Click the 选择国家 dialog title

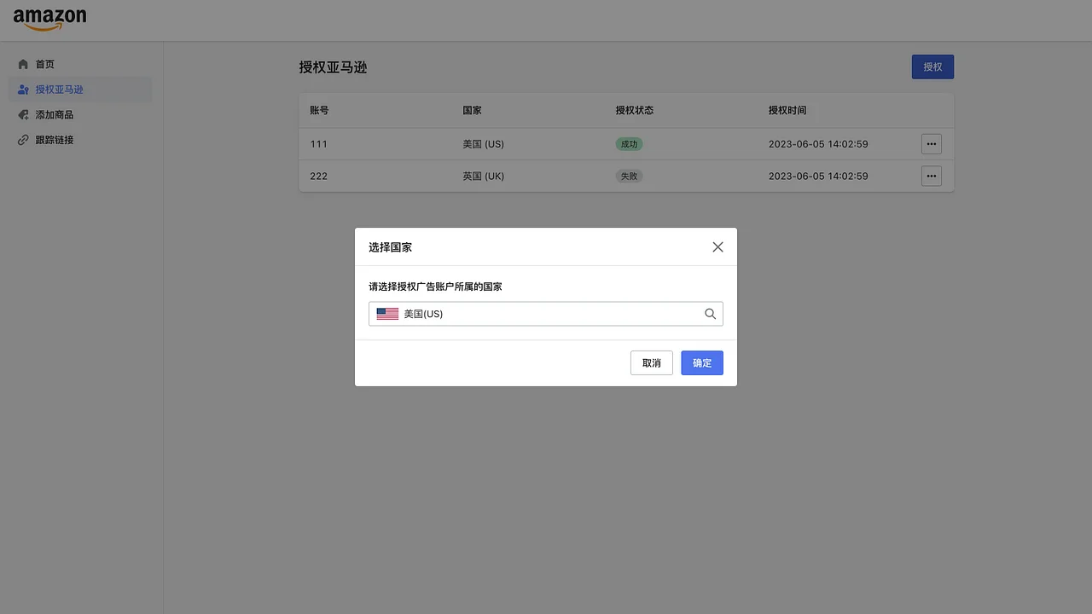pos(390,246)
